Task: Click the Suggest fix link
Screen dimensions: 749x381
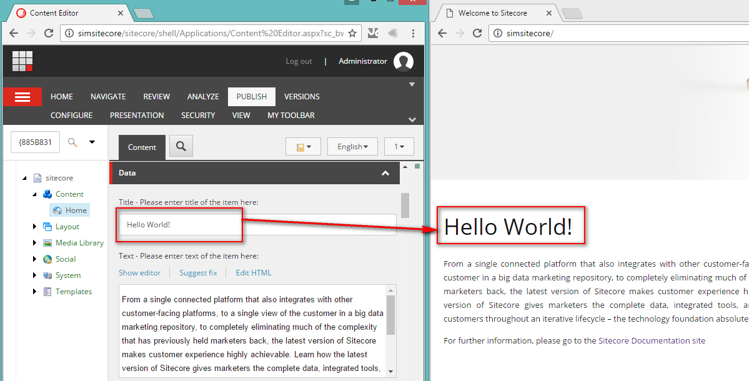Action: click(x=198, y=272)
